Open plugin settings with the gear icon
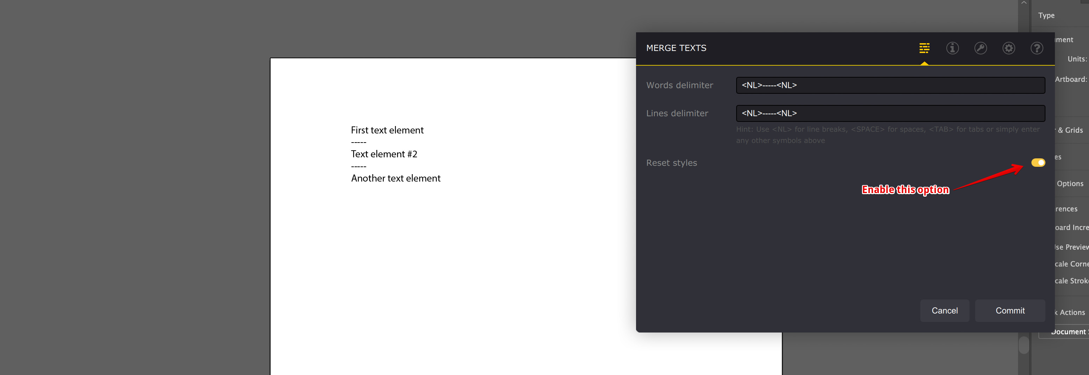The height and width of the screenshot is (375, 1089). (x=1009, y=48)
